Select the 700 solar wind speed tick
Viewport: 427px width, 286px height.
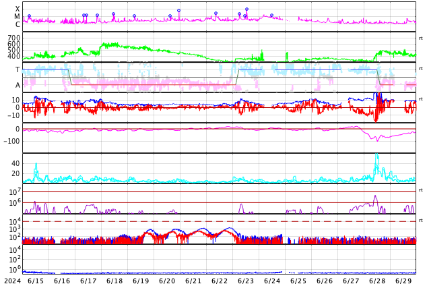[14, 38]
